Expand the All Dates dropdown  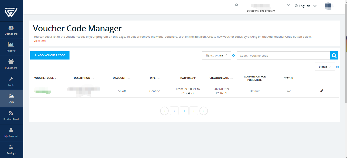point(216,55)
